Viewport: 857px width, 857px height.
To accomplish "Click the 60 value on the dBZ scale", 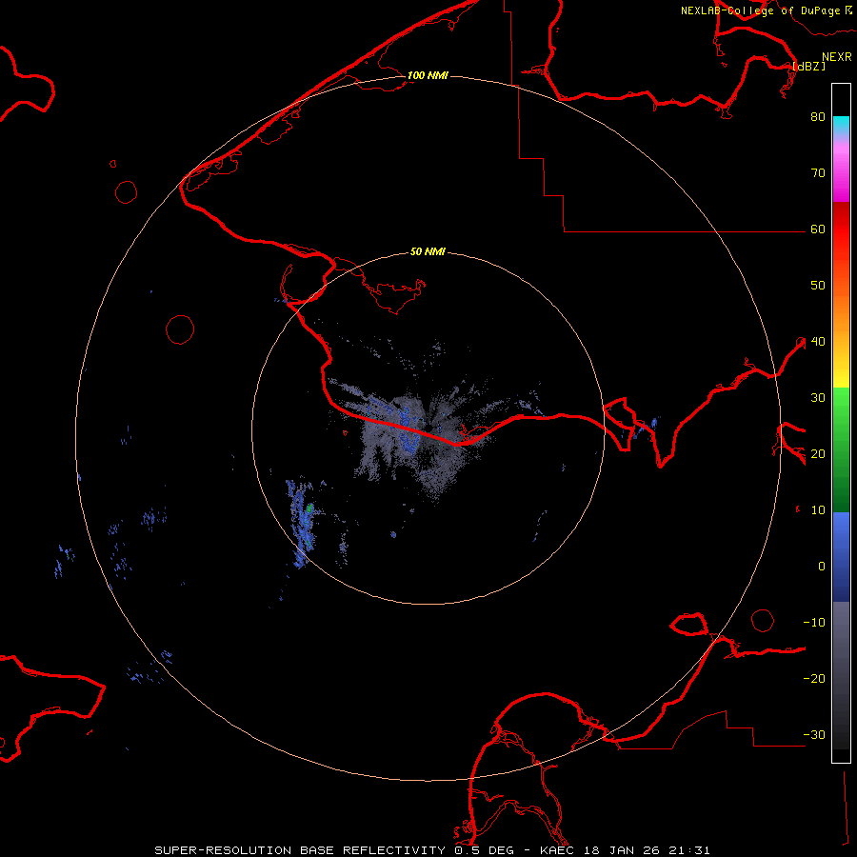I will pyautogui.click(x=818, y=229).
